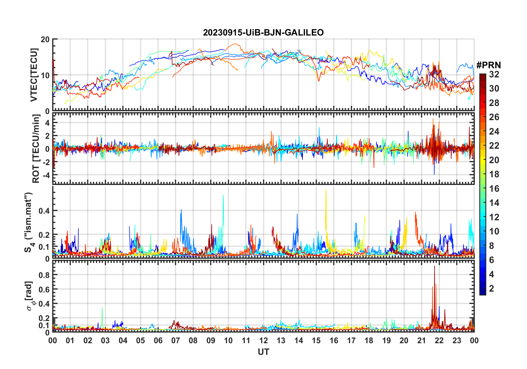Click ROT axis tick label -4
Viewport: 527px width, 369px height.
tap(46, 175)
